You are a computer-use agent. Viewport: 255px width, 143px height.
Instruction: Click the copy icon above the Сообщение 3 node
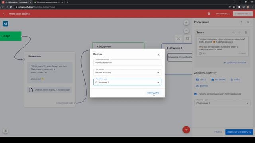point(188,39)
